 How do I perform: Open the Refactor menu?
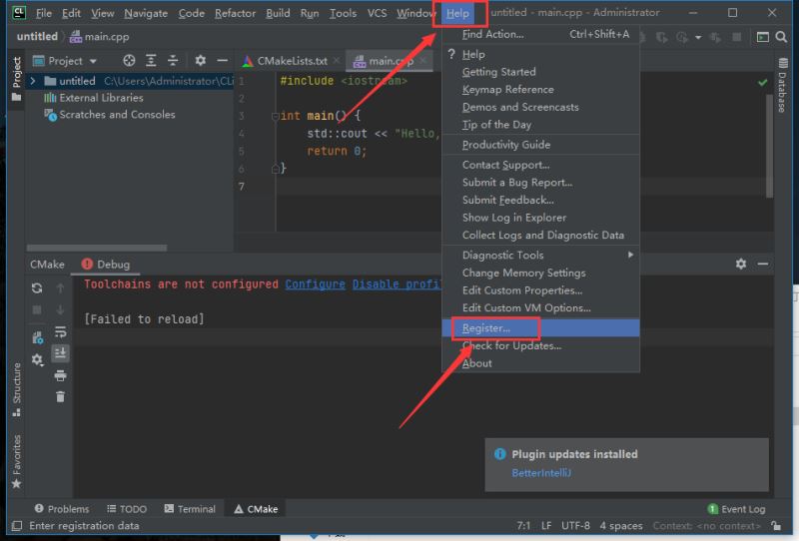coord(235,13)
